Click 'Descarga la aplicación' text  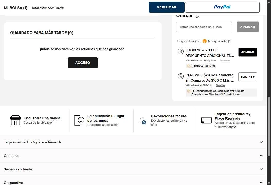(103, 125)
